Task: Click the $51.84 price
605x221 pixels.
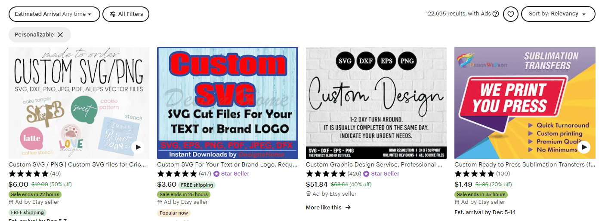Action: (x=317, y=185)
